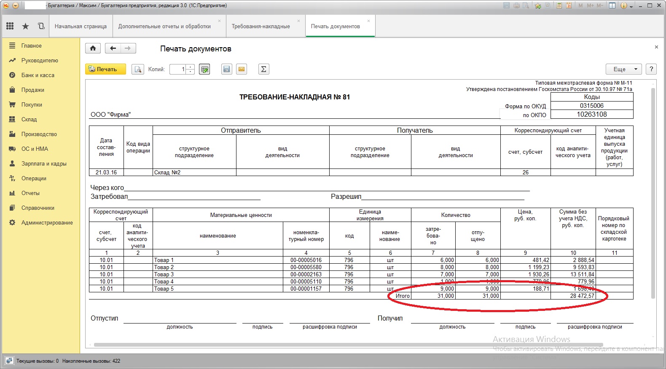666x369 pixels.
Task: Click M- memory button
Action: coord(600,5)
